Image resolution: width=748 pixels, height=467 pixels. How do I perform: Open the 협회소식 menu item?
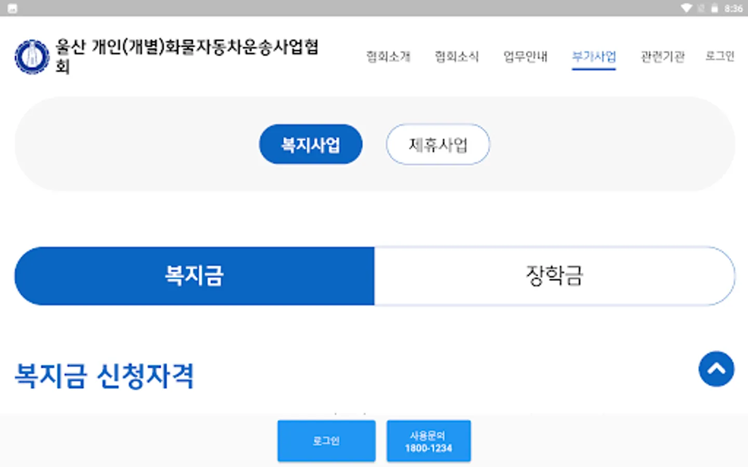coord(457,57)
